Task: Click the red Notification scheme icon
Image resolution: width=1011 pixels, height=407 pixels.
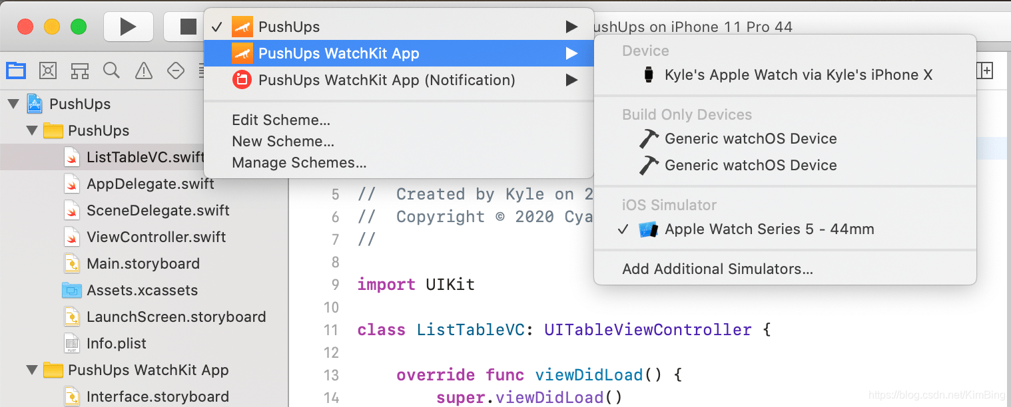Action: (x=242, y=80)
